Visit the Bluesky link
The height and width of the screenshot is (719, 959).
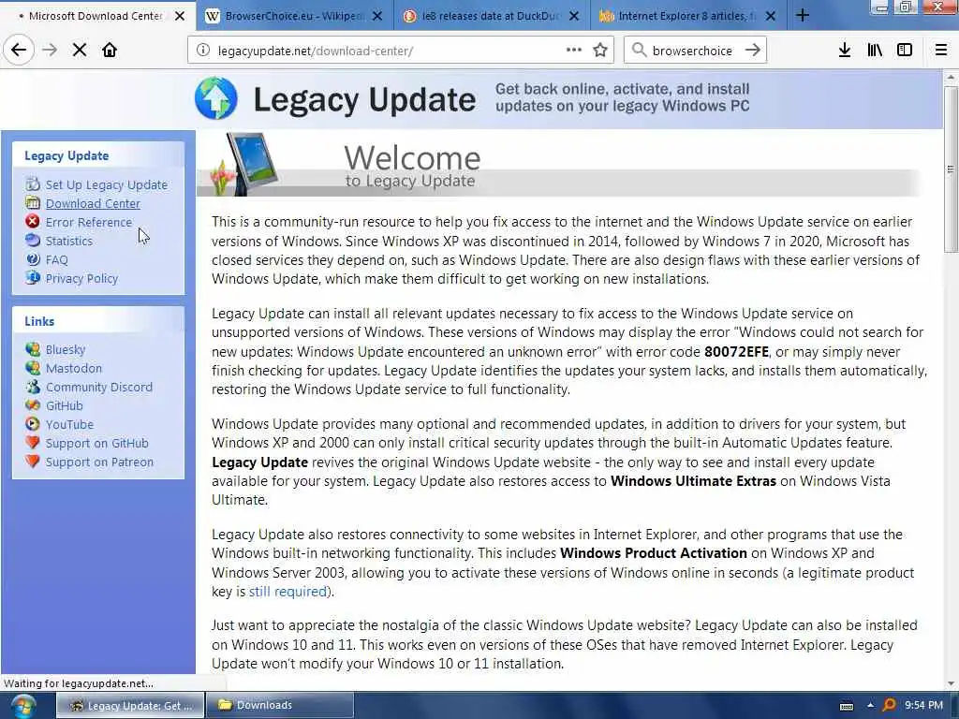click(x=66, y=350)
